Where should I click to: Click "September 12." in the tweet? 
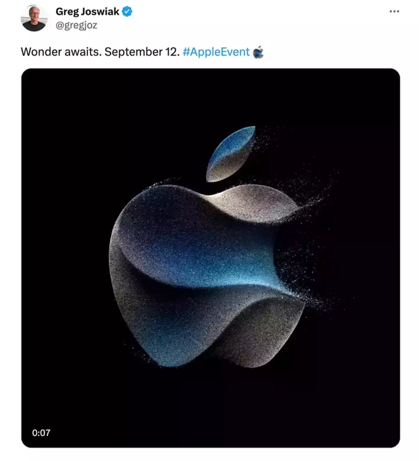pos(142,52)
